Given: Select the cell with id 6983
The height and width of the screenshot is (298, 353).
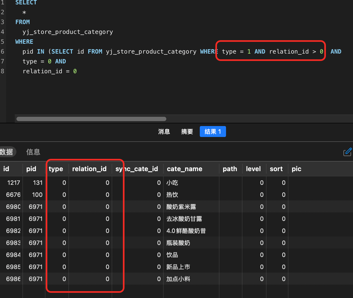Looking at the screenshot, I should pyautogui.click(x=13, y=243).
